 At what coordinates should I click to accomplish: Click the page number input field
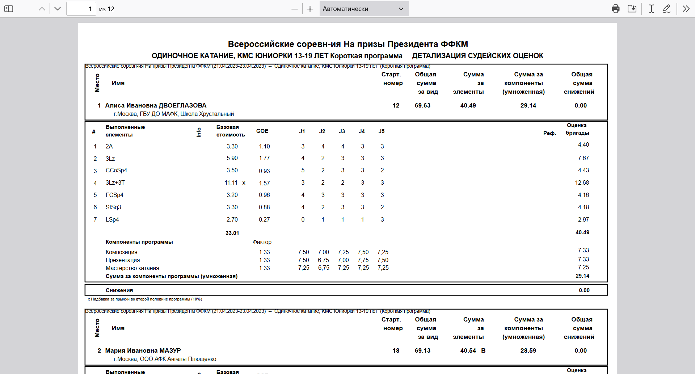pyautogui.click(x=81, y=9)
